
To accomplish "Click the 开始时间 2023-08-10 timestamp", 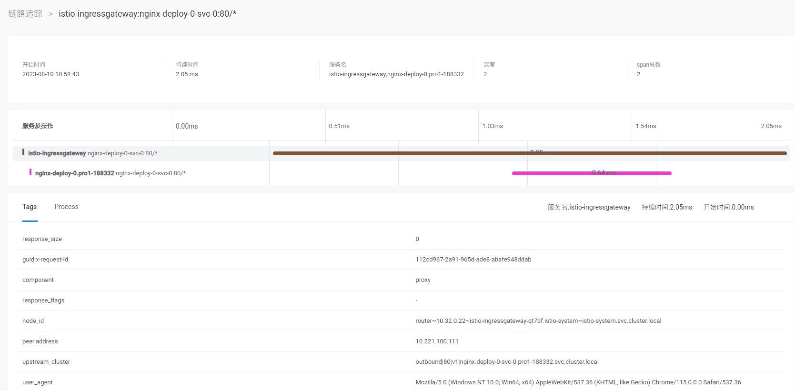I will [50, 74].
